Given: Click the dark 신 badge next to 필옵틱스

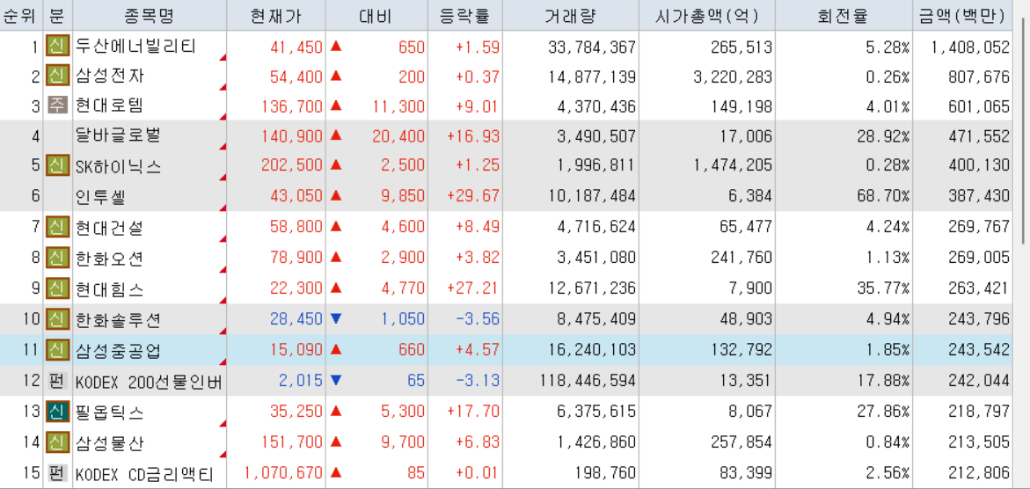Looking at the screenshot, I should 57,412.
